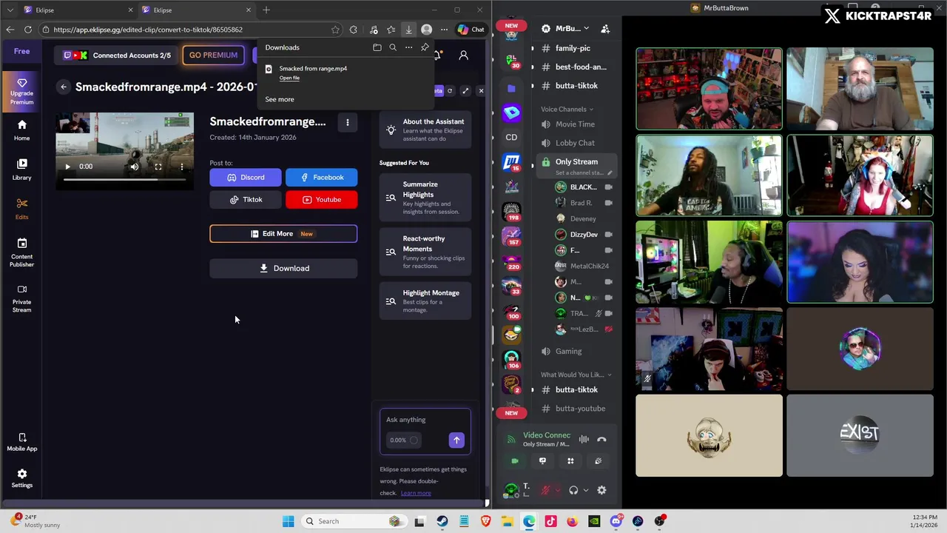Screen dimensions: 947x533
Task: Expand the MrBu... server dropdown in Discord
Action: [x=573, y=28]
